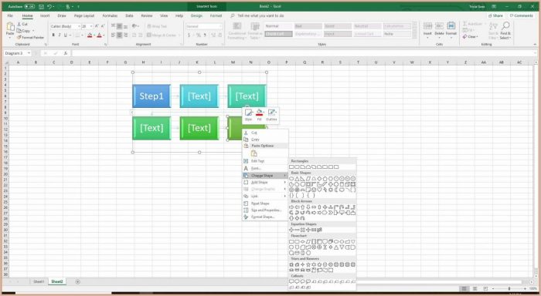Image resolution: width=541 pixels, height=296 pixels.
Task: Pick first speech bubble under Callouts
Action: coord(291,281)
